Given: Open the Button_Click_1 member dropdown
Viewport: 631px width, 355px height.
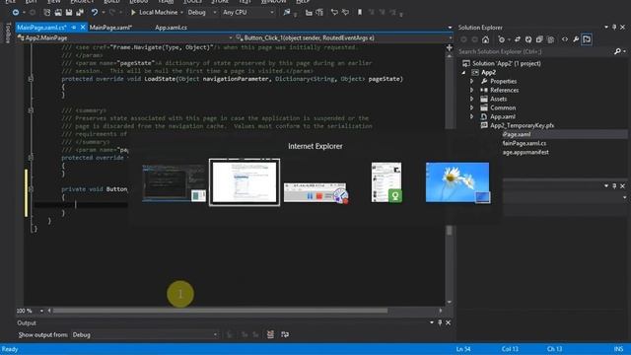Looking at the screenshot, I should coord(343,37).
